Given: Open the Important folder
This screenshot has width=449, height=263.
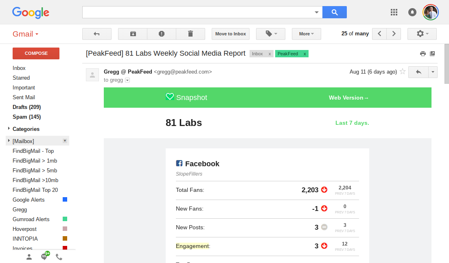Looking at the screenshot, I should coord(24,87).
